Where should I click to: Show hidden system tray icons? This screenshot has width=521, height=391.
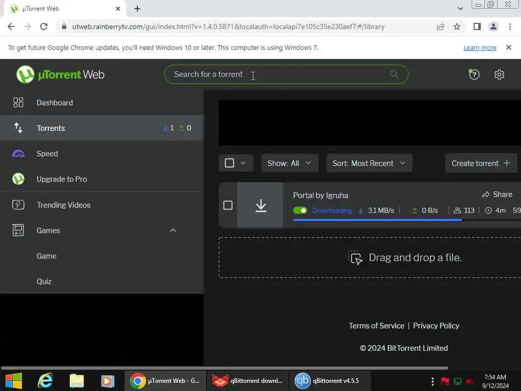[x=432, y=381]
